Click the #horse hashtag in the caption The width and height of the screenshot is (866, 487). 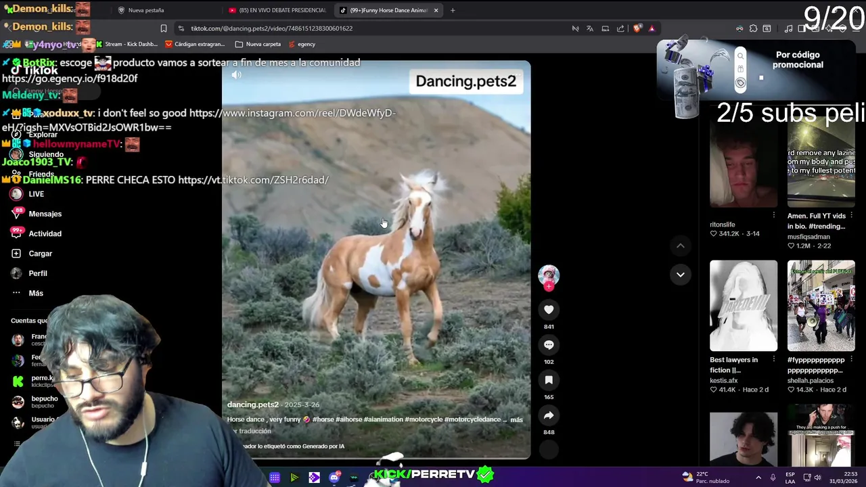(323, 419)
